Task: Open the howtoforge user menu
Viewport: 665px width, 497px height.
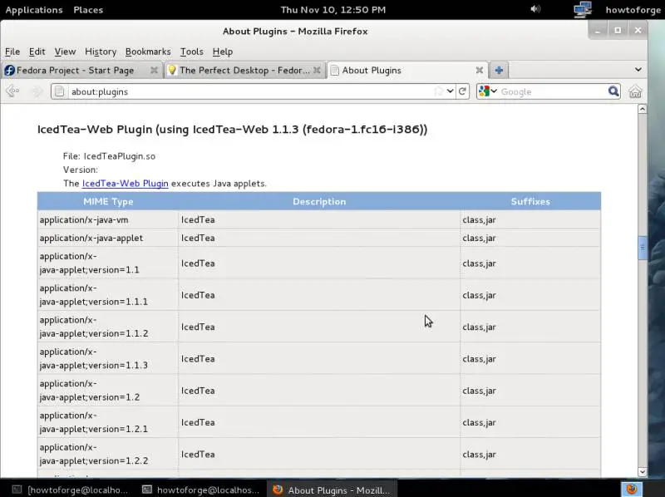Action: point(633,10)
